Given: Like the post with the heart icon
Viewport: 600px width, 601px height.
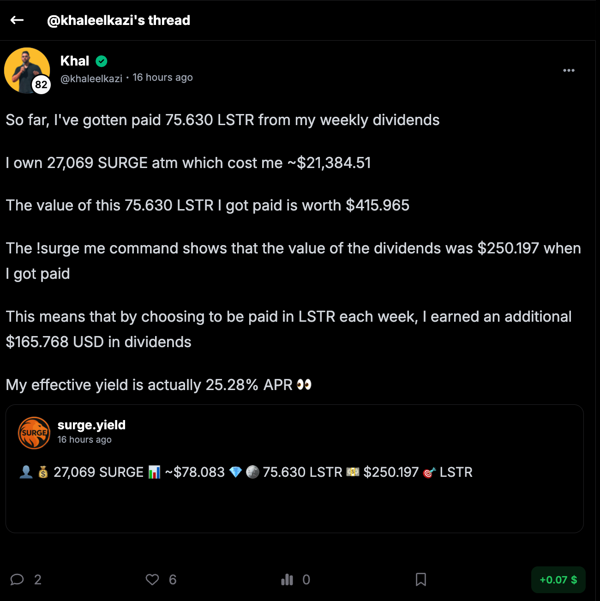Looking at the screenshot, I should (152, 579).
